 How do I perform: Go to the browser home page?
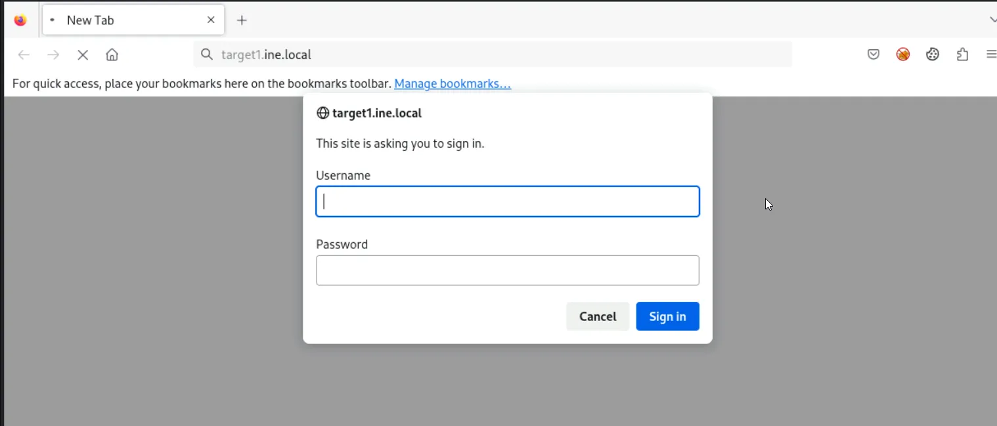[x=112, y=54]
